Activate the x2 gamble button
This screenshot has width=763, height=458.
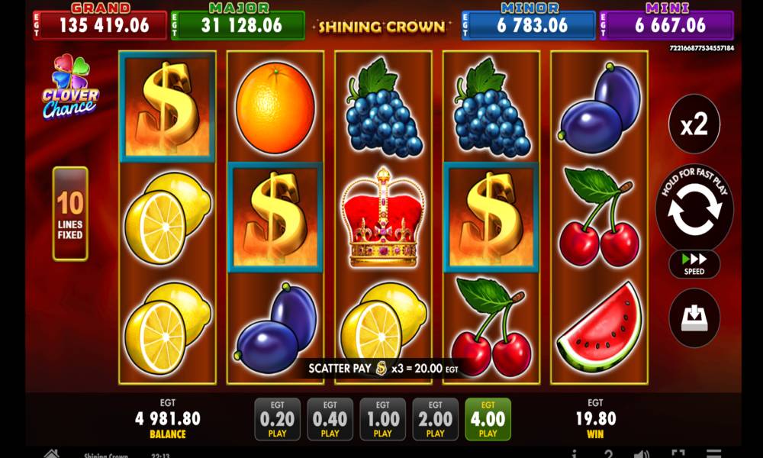tap(694, 124)
